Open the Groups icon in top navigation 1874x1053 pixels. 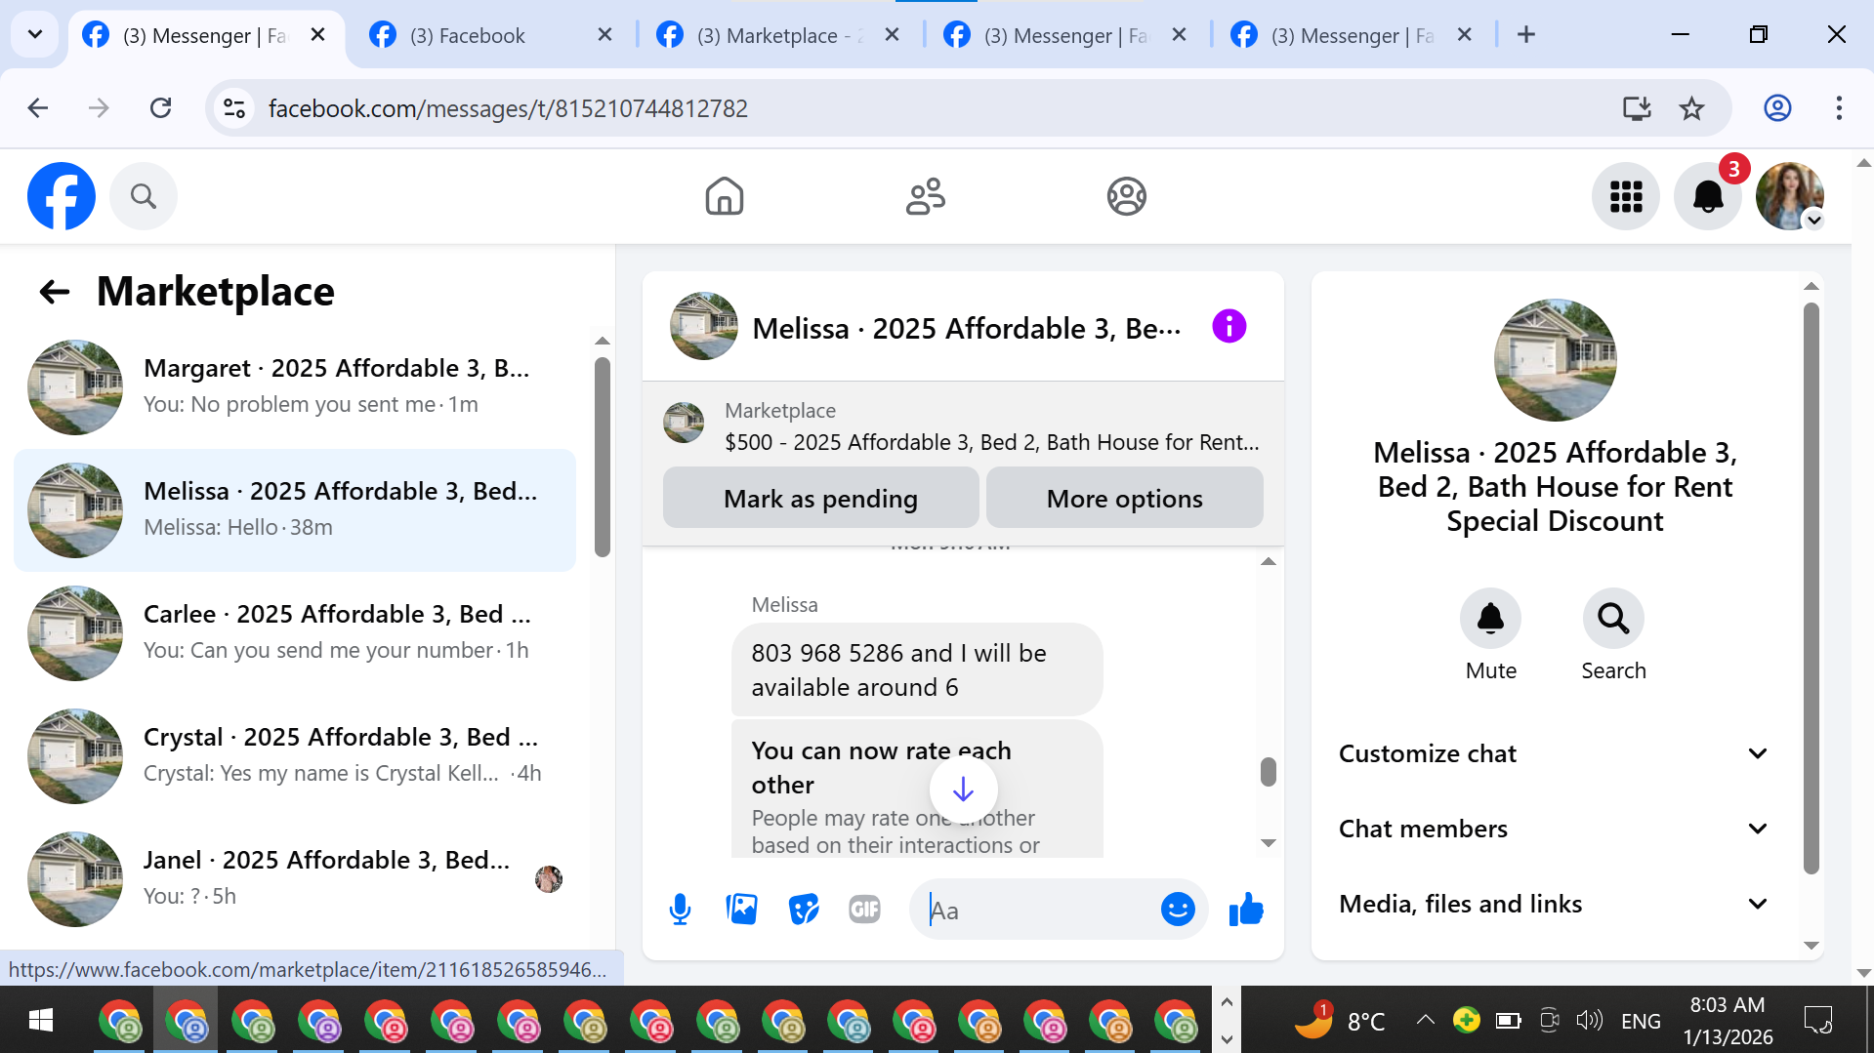[x=1127, y=196]
